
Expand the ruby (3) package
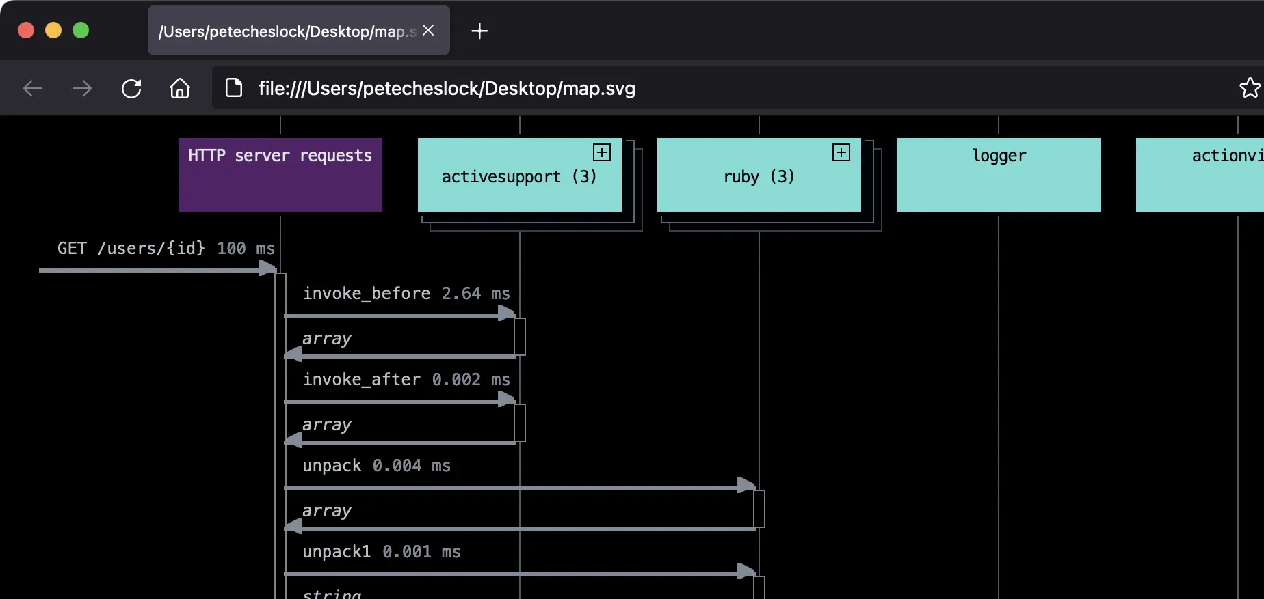(841, 152)
